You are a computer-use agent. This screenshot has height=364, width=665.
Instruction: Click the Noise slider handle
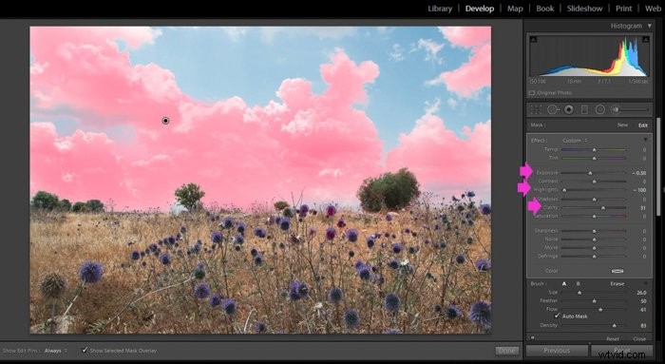pyautogui.click(x=594, y=239)
